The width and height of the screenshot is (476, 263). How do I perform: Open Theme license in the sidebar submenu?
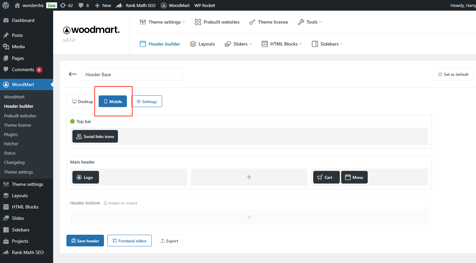(18, 125)
